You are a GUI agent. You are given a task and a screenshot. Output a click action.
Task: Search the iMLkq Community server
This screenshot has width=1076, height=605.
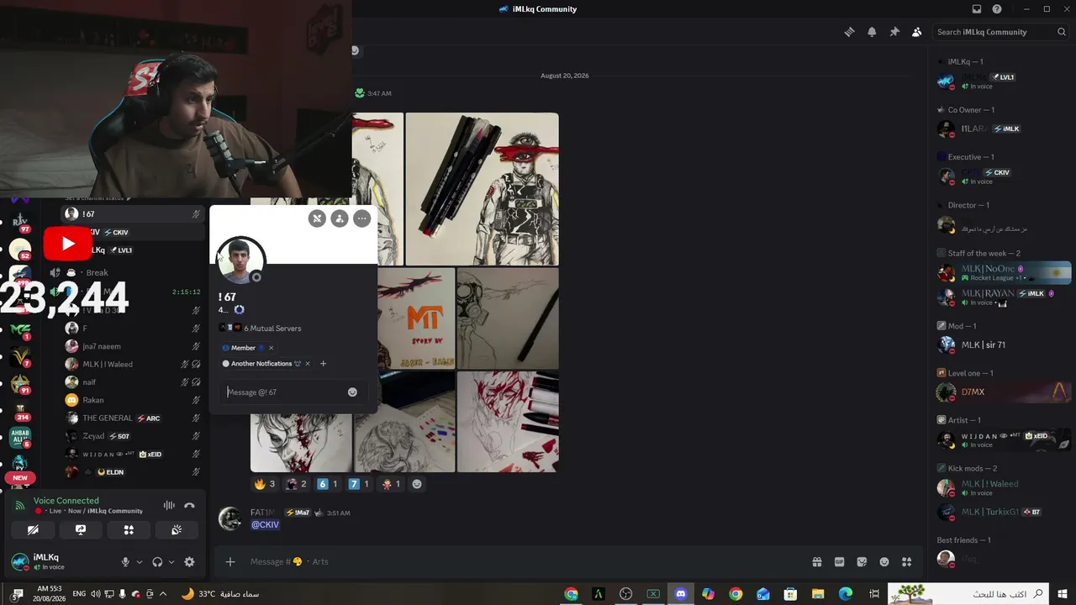pos(1002,32)
